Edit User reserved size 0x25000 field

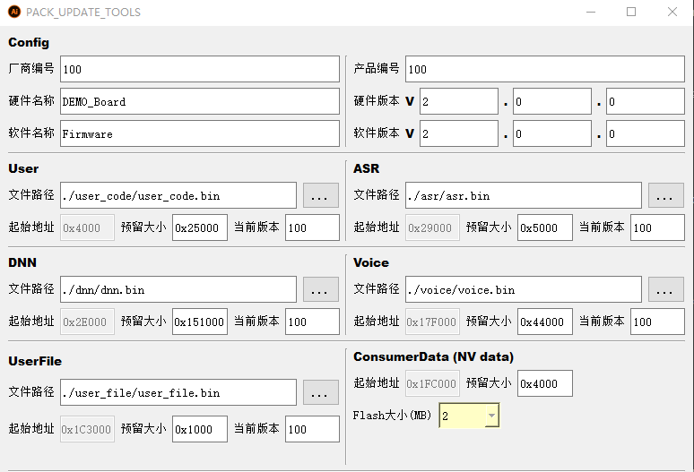(200, 227)
